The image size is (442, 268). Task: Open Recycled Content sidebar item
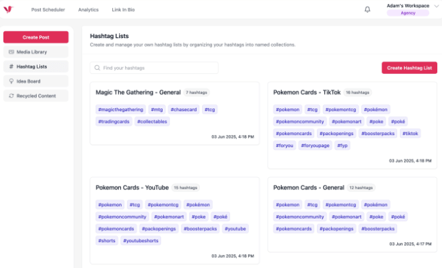tap(36, 96)
